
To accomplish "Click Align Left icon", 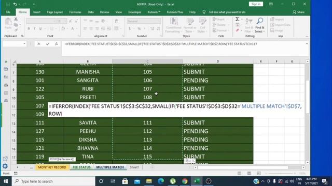I will click(85, 28).
